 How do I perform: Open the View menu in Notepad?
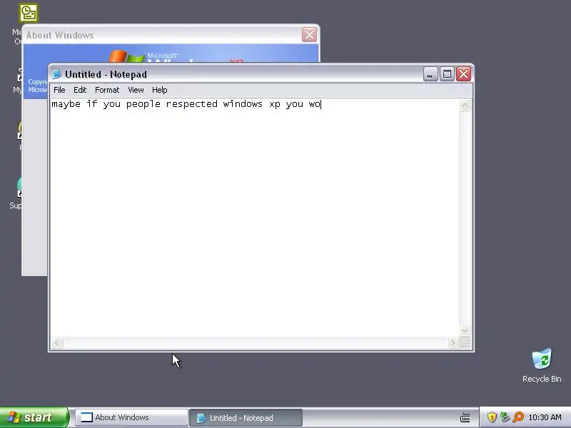pos(136,90)
